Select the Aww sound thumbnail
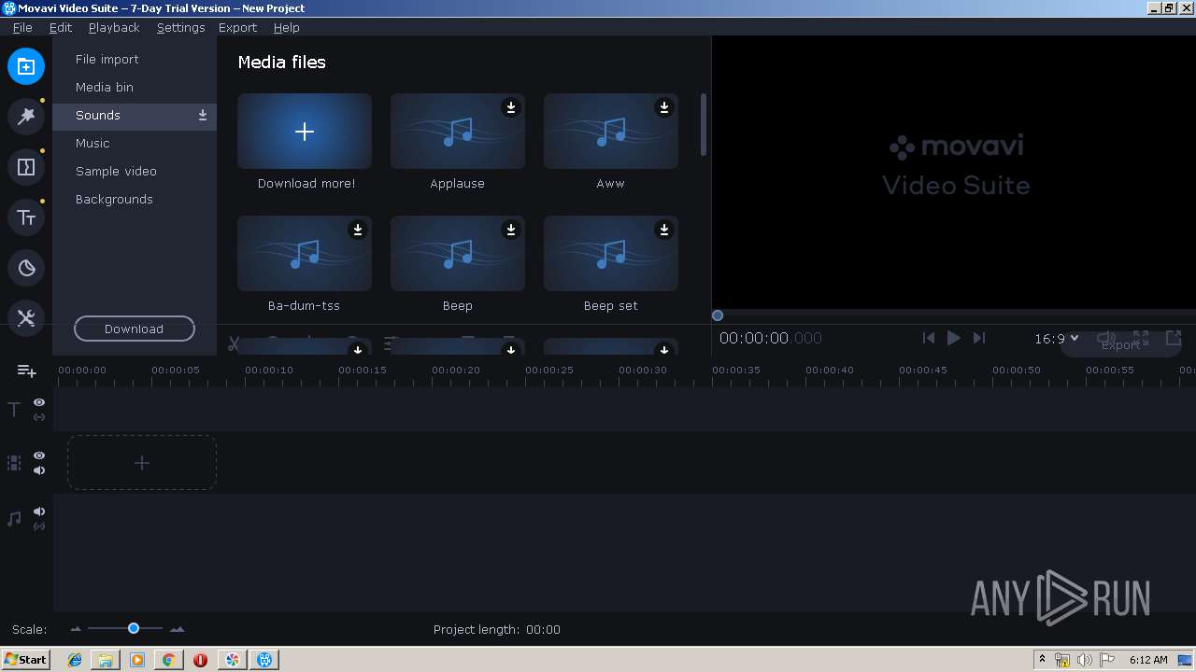The height and width of the screenshot is (672, 1196). tap(611, 132)
